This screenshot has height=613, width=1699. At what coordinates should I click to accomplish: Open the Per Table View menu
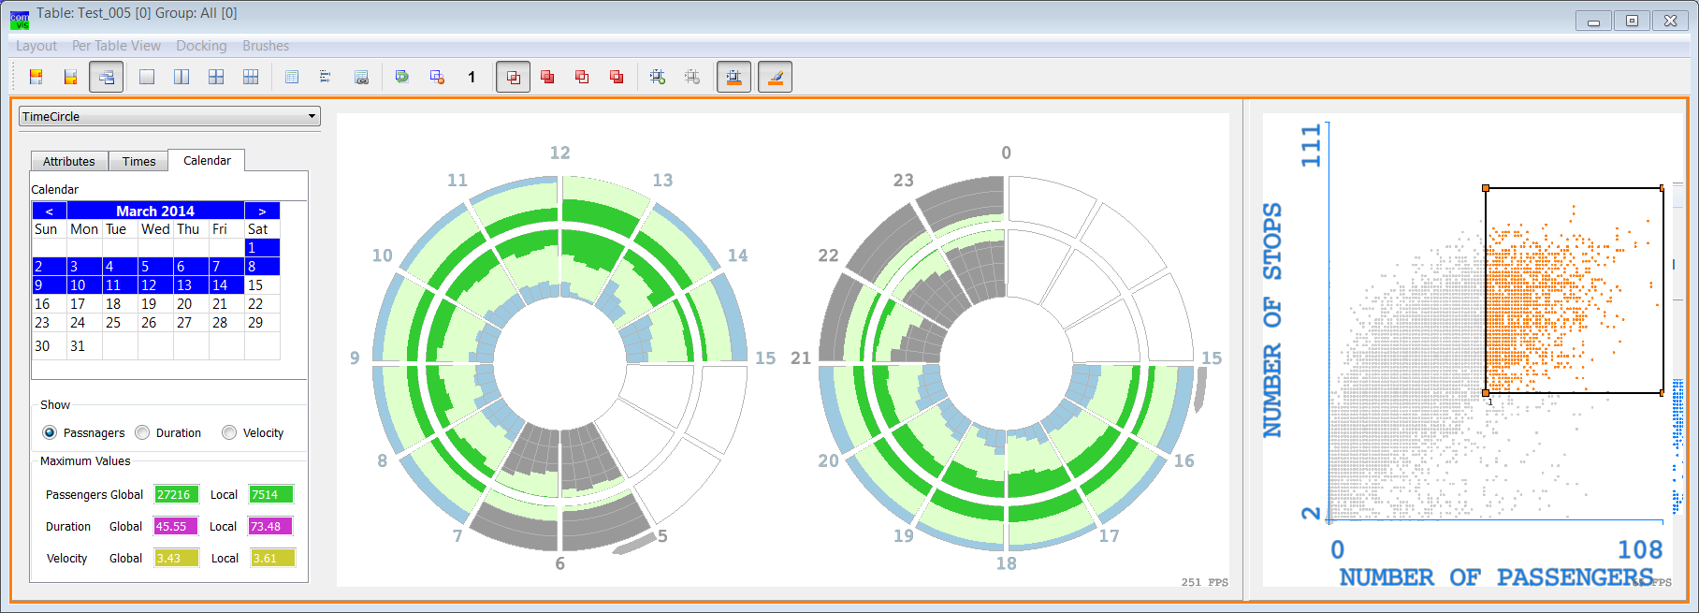[x=116, y=46]
